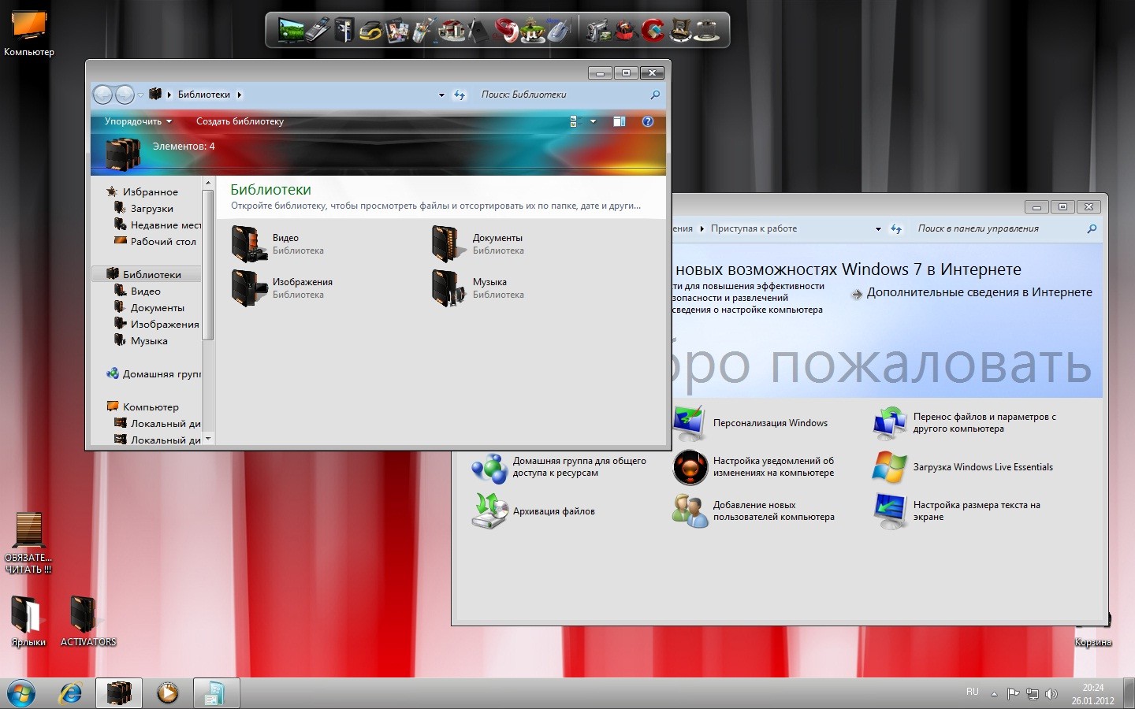1135x709 pixels.
Task: Toggle the preview pane in Libraries window
Action: tap(620, 121)
